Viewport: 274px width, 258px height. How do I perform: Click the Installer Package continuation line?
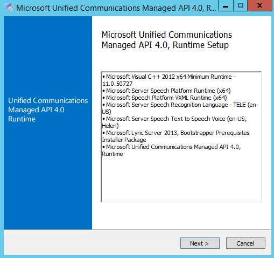(124, 140)
